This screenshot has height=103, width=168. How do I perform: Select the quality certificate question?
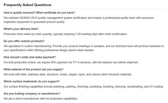coord(39,13)
